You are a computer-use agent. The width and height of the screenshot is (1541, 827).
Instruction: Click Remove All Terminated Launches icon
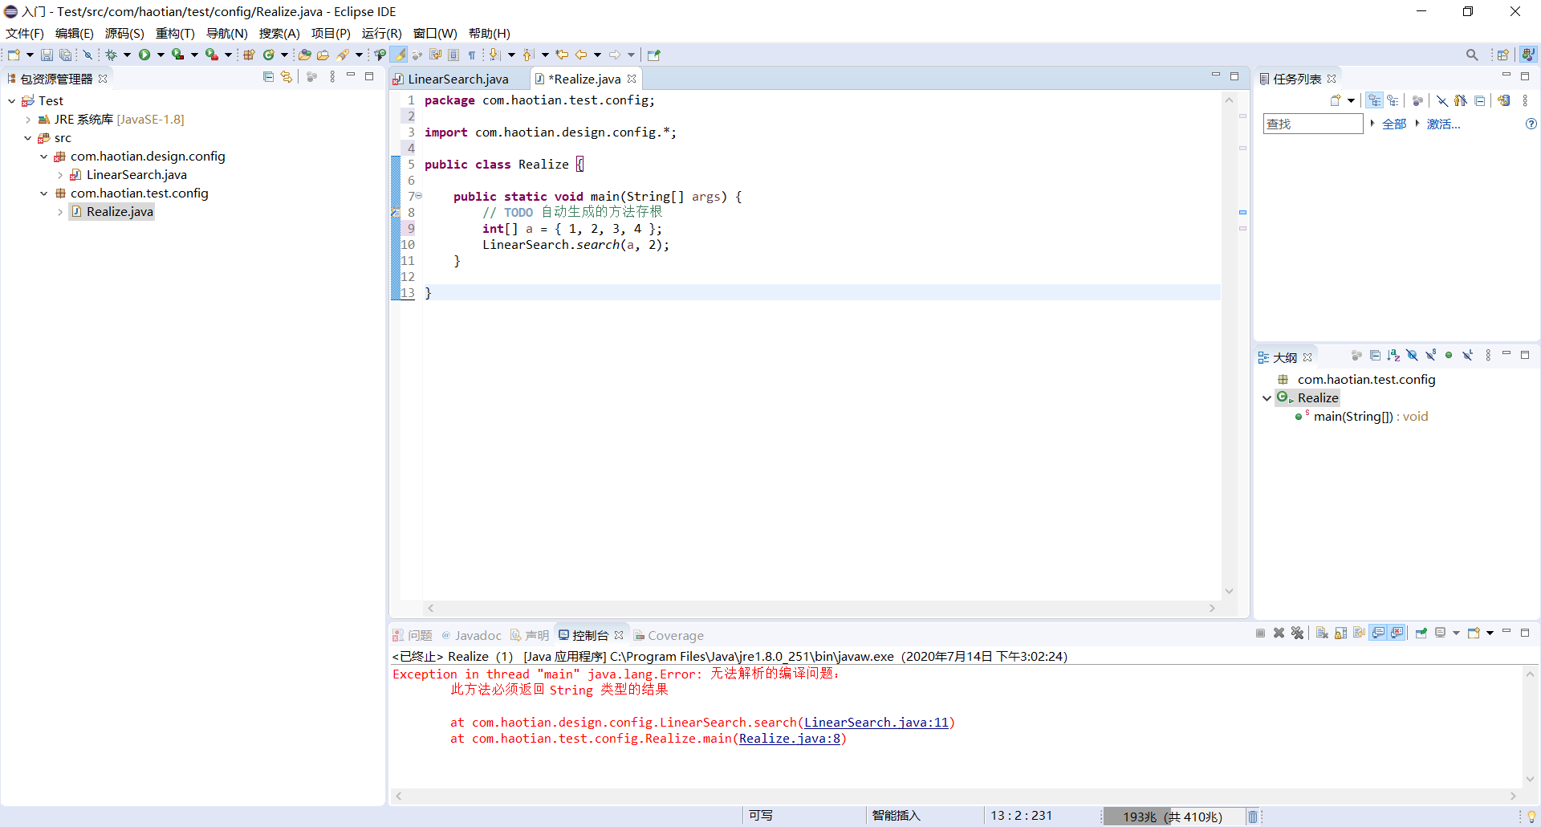tap(1297, 633)
